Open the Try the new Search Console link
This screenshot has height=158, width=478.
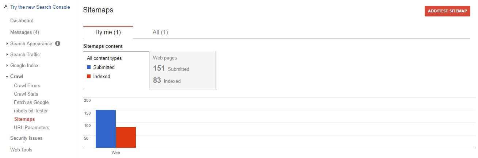40,7
